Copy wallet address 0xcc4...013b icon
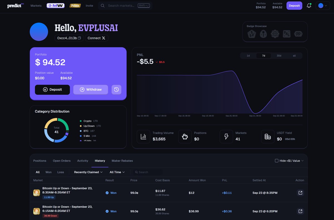Viewport: 334px width, 220px height. [x=79, y=38]
